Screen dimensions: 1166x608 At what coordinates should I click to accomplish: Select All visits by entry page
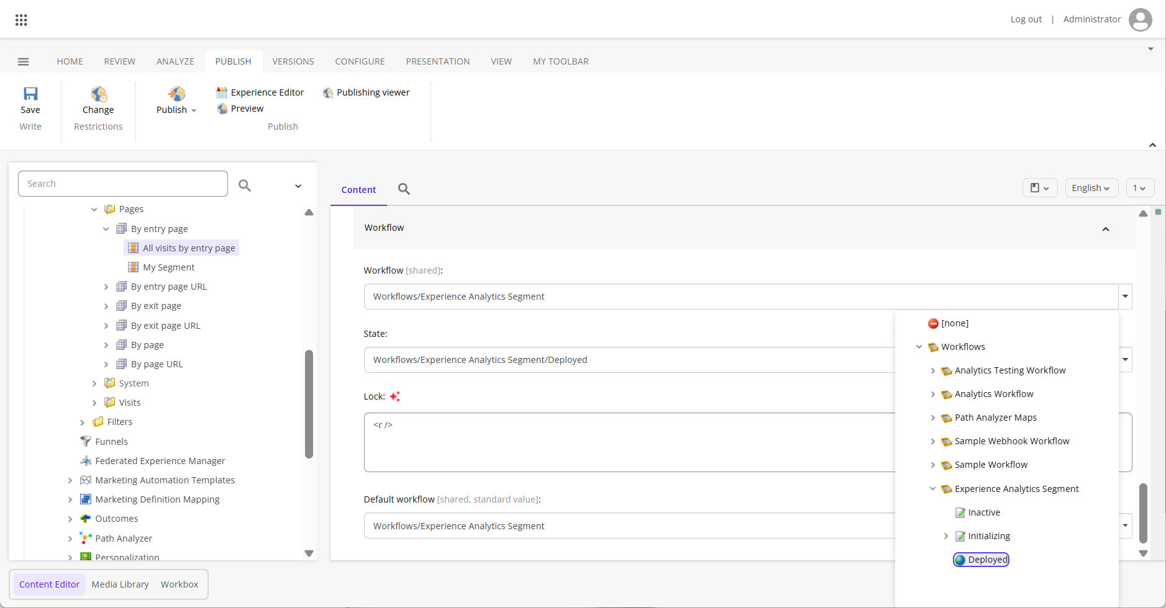[181, 248]
